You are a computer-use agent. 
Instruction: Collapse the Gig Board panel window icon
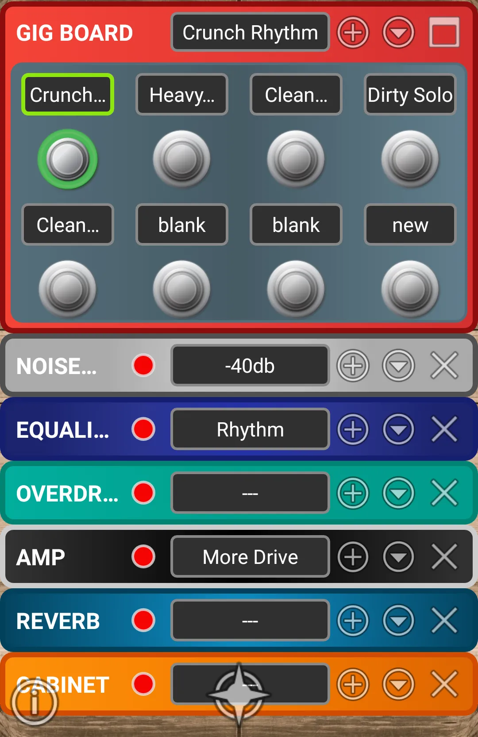[x=444, y=32]
